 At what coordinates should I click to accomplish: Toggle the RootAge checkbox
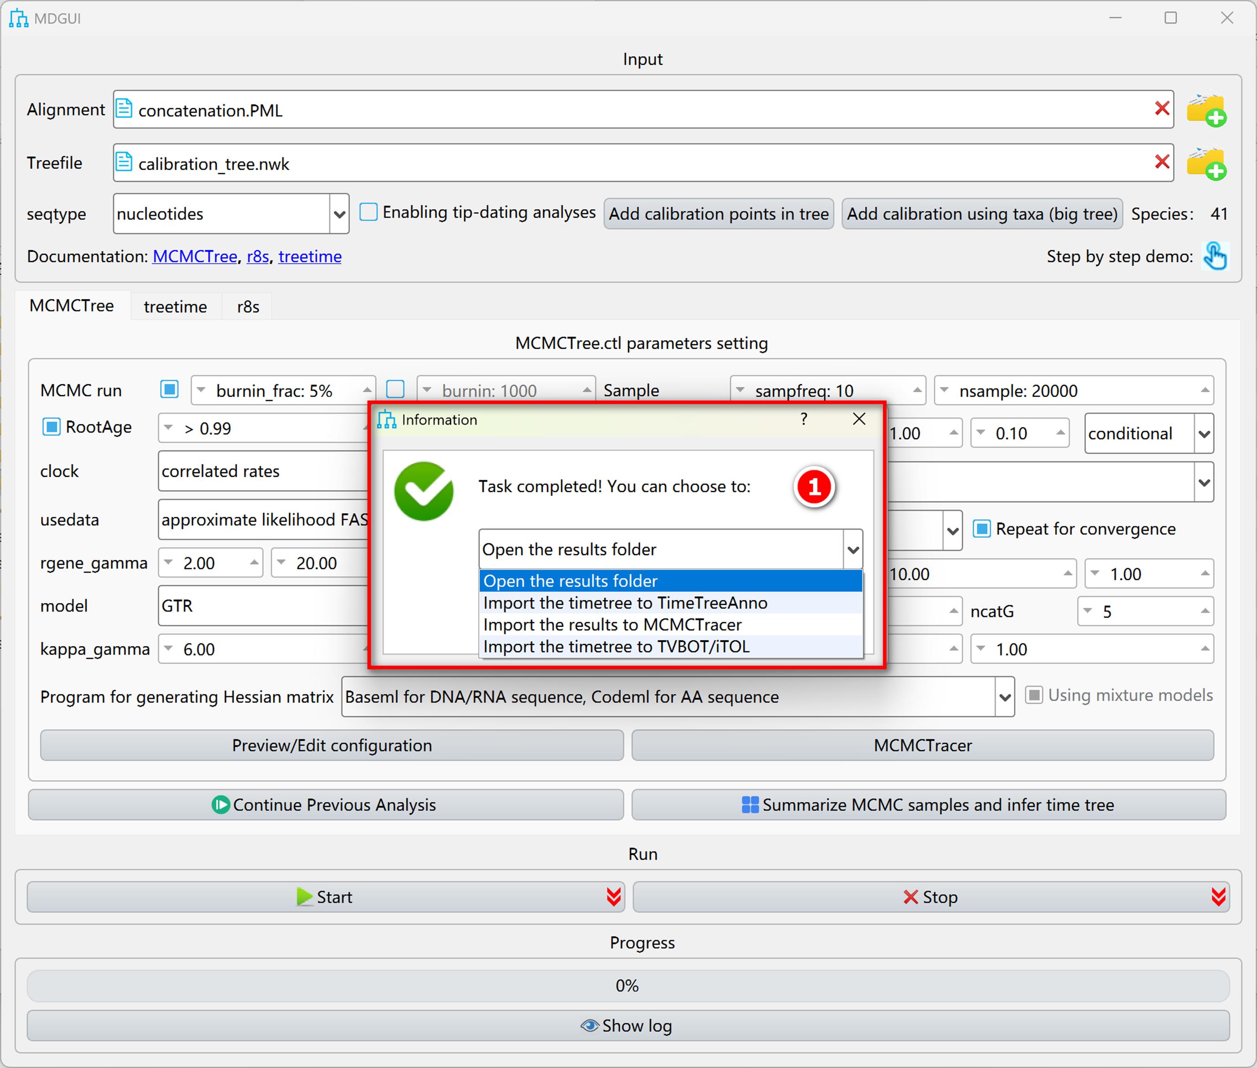(x=52, y=427)
